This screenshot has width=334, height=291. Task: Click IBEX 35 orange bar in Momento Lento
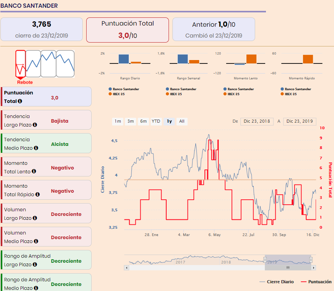tap(251, 59)
